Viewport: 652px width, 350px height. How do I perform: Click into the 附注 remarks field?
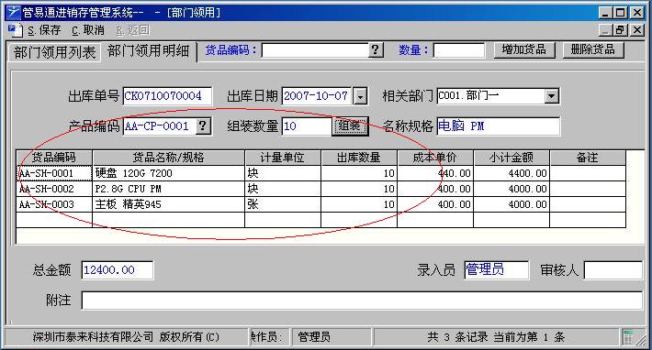[362, 301]
